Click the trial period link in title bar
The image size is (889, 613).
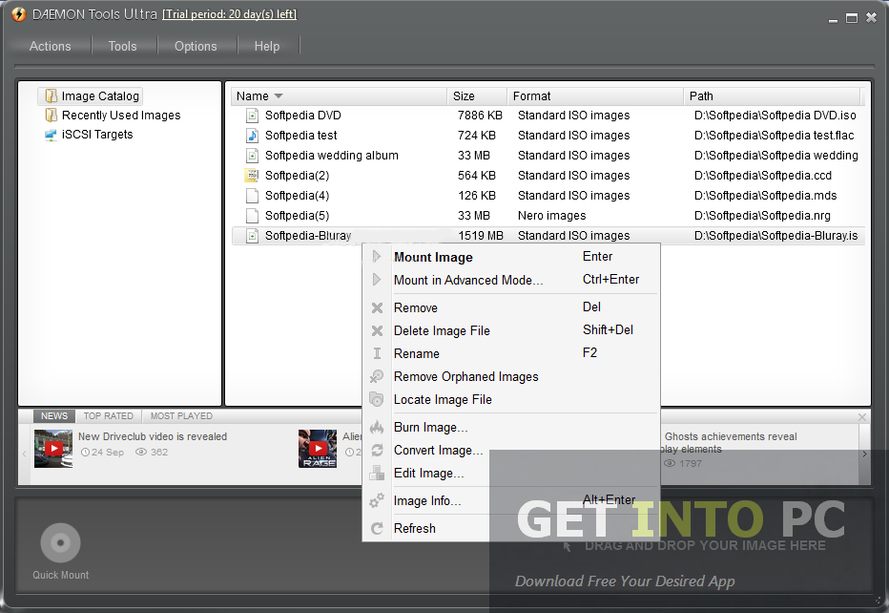229,14
